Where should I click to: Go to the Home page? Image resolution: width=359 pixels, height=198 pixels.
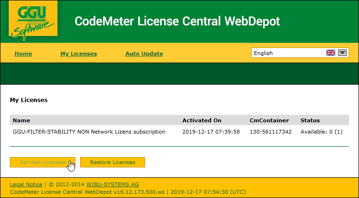coord(23,54)
